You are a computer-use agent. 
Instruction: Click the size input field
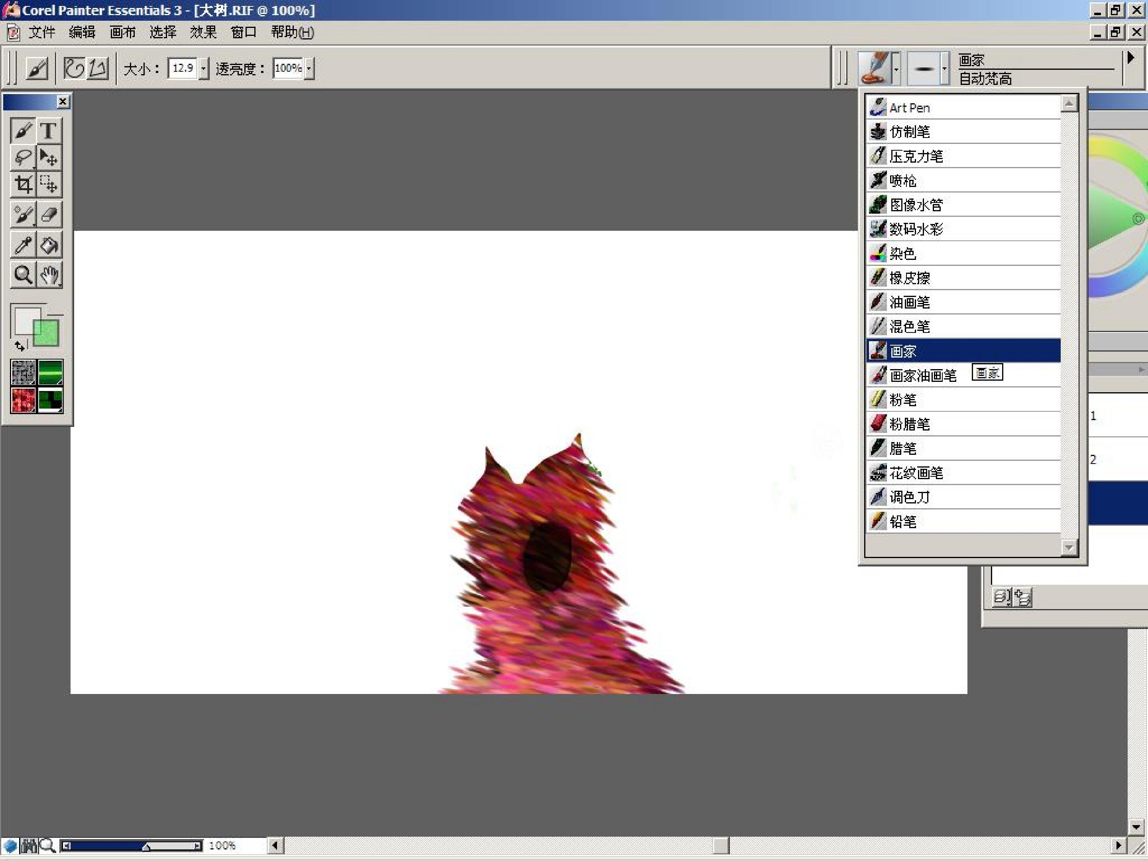coord(183,68)
